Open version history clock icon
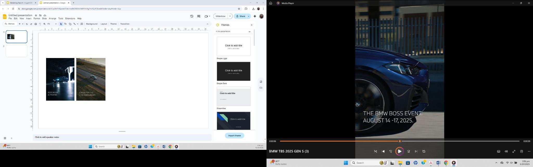Image resolution: width=533 pixels, height=167 pixels. pyautogui.click(x=192, y=16)
